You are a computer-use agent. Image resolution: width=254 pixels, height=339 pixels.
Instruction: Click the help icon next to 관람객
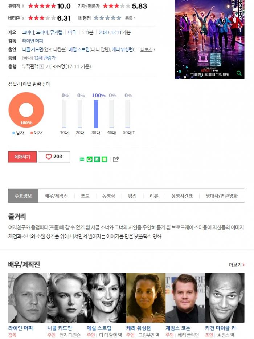pyautogui.click(x=23, y=6)
